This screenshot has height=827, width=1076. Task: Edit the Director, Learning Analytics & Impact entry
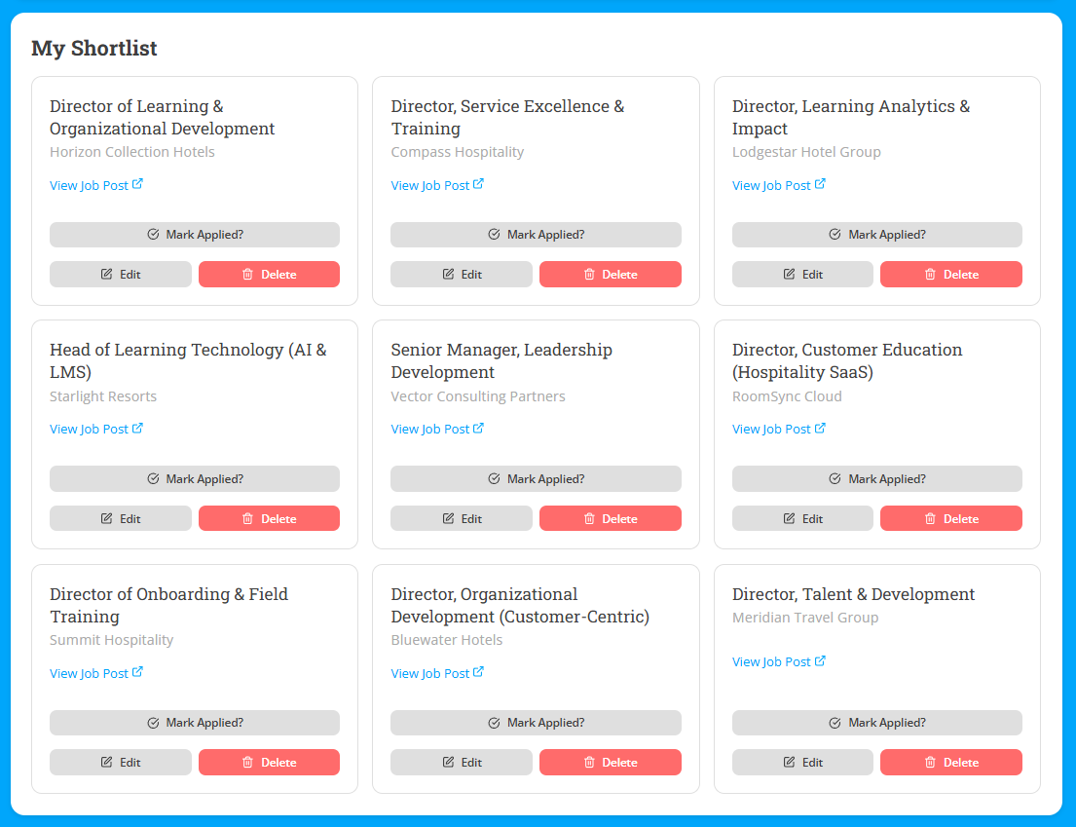(802, 274)
